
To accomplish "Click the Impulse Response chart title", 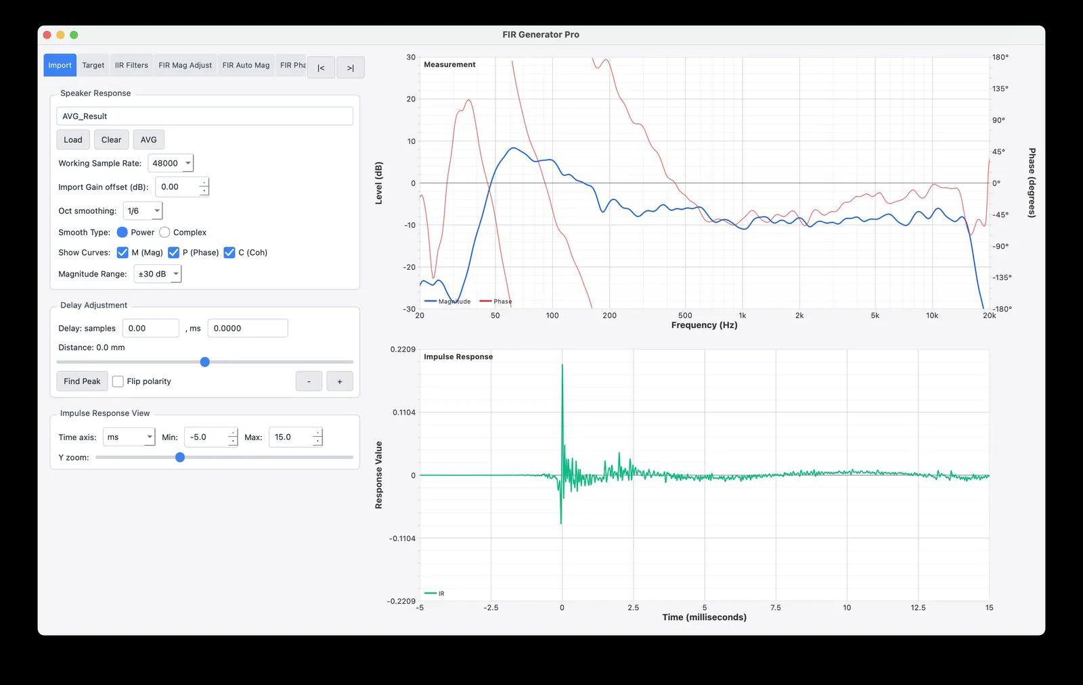I will 458,357.
